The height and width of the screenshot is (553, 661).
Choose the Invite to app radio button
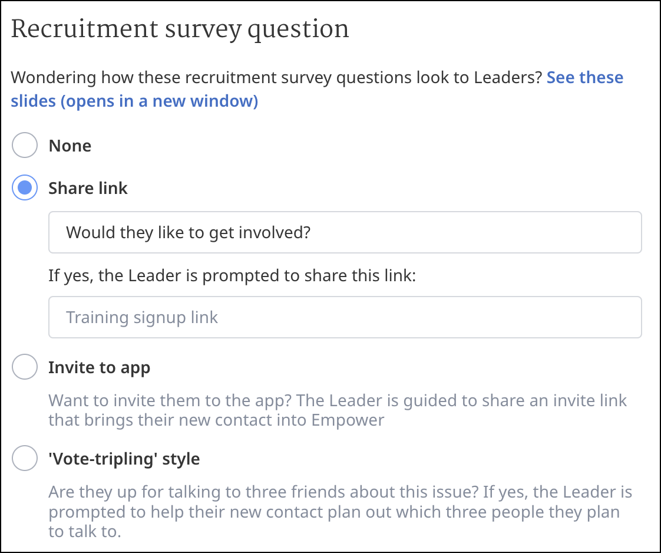[x=25, y=368]
